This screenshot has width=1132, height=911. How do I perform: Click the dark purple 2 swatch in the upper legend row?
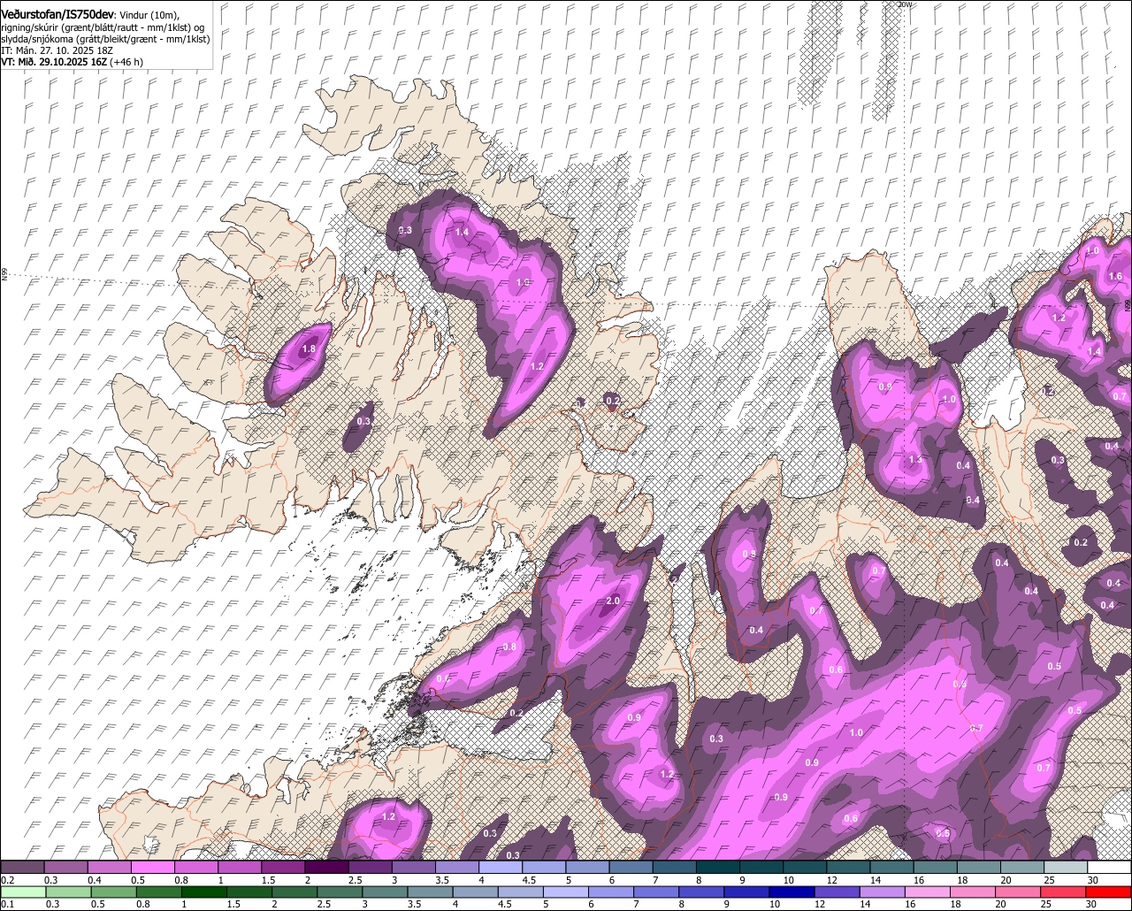pyautogui.click(x=326, y=867)
